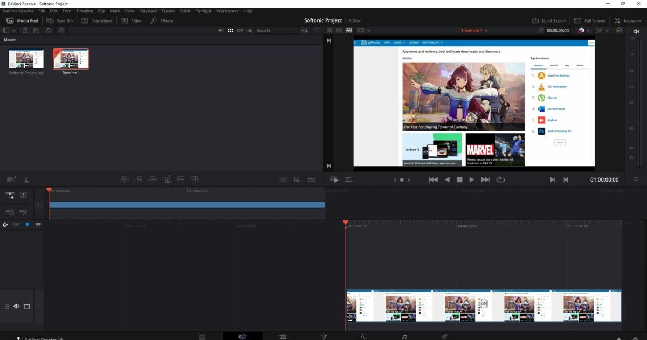
Task: Switch viewer to Timeline mode
Action: tap(349, 30)
